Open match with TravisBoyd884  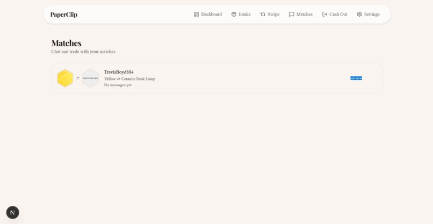[217, 78]
